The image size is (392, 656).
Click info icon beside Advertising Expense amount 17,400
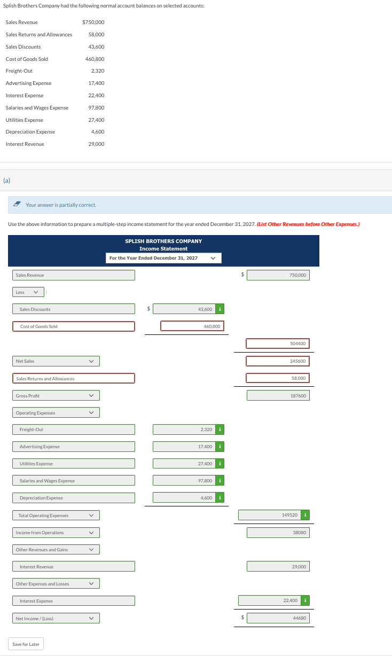point(221,447)
